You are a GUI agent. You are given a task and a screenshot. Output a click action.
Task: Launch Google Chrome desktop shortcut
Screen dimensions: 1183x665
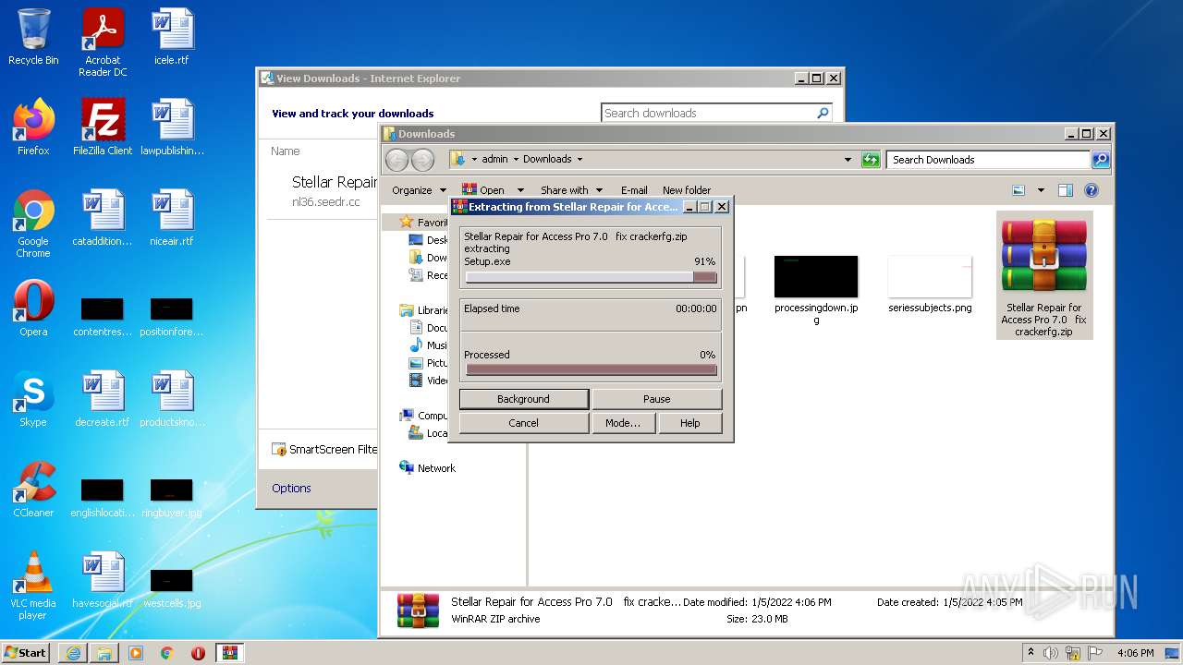[33, 224]
